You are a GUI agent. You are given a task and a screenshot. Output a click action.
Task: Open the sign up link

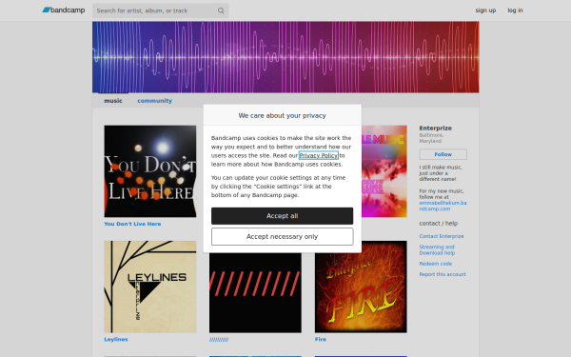click(485, 10)
